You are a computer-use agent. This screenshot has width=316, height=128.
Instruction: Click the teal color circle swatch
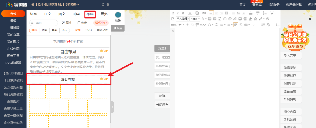pos(118,15)
